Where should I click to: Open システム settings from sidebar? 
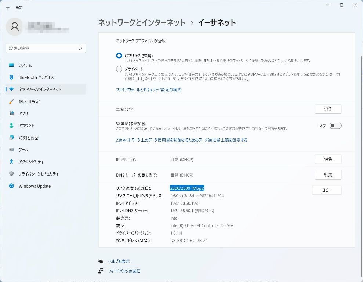25,65
